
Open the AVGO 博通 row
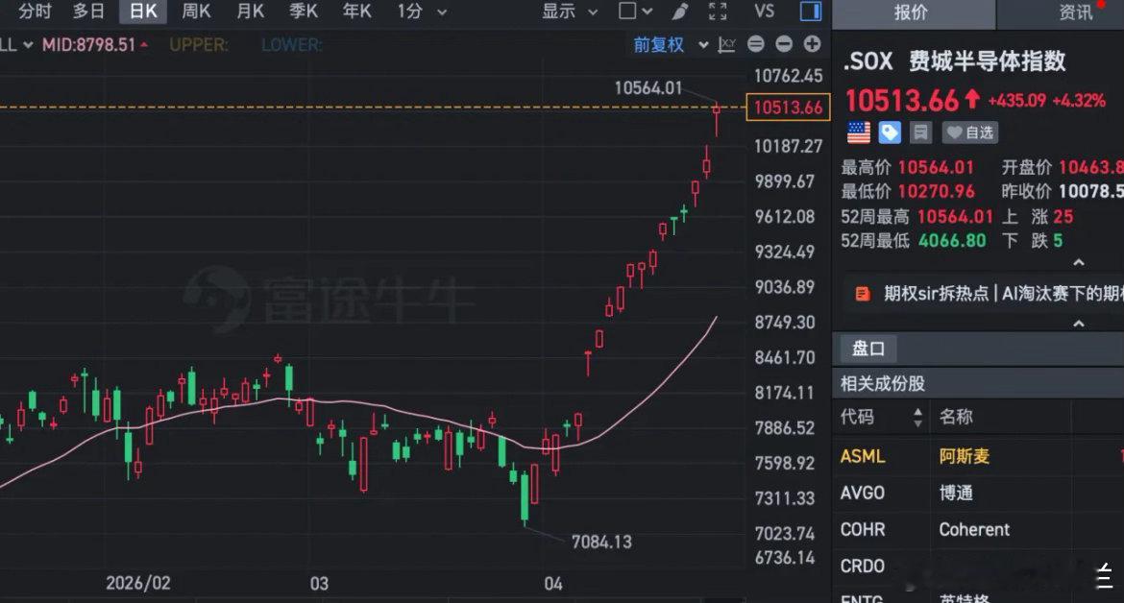tap(978, 493)
